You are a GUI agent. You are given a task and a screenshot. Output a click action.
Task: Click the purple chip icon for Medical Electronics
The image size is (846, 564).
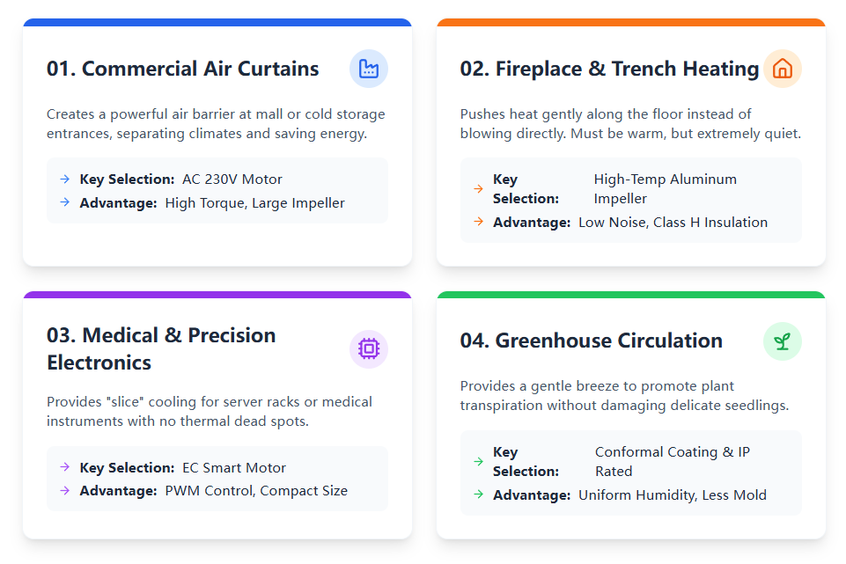pos(369,349)
